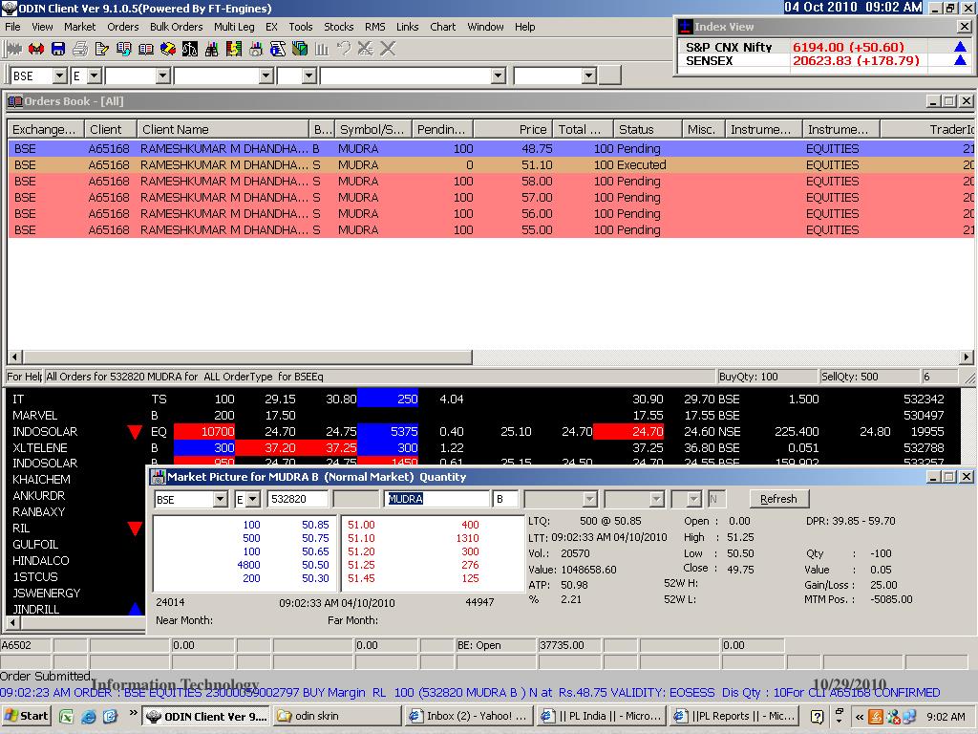
Task: Click the greyed bar chart toolbar icon
Action: pos(322,49)
